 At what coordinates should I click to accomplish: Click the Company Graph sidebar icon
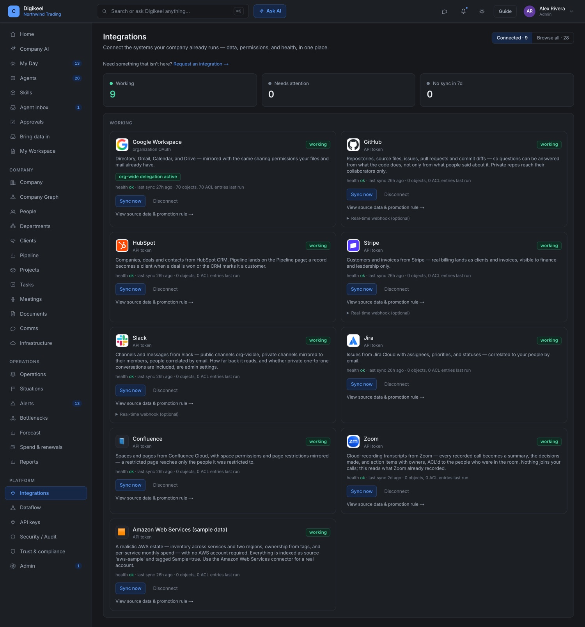[13, 197]
